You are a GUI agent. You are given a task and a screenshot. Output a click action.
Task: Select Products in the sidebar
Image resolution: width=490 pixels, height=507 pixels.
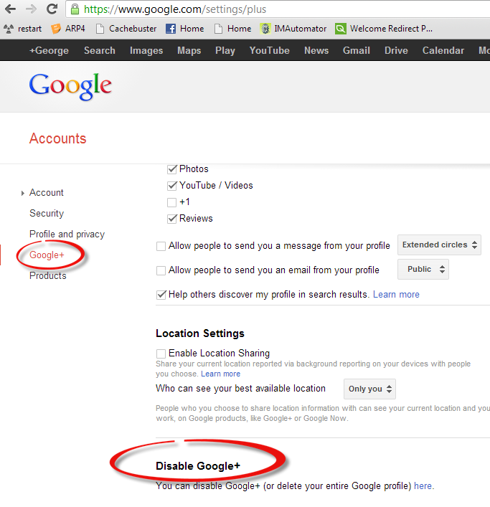48,276
